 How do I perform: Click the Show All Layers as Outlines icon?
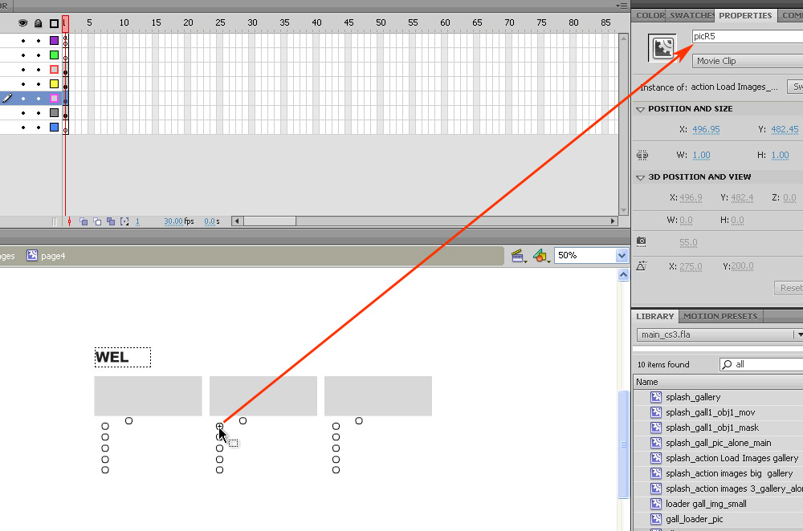[54, 24]
